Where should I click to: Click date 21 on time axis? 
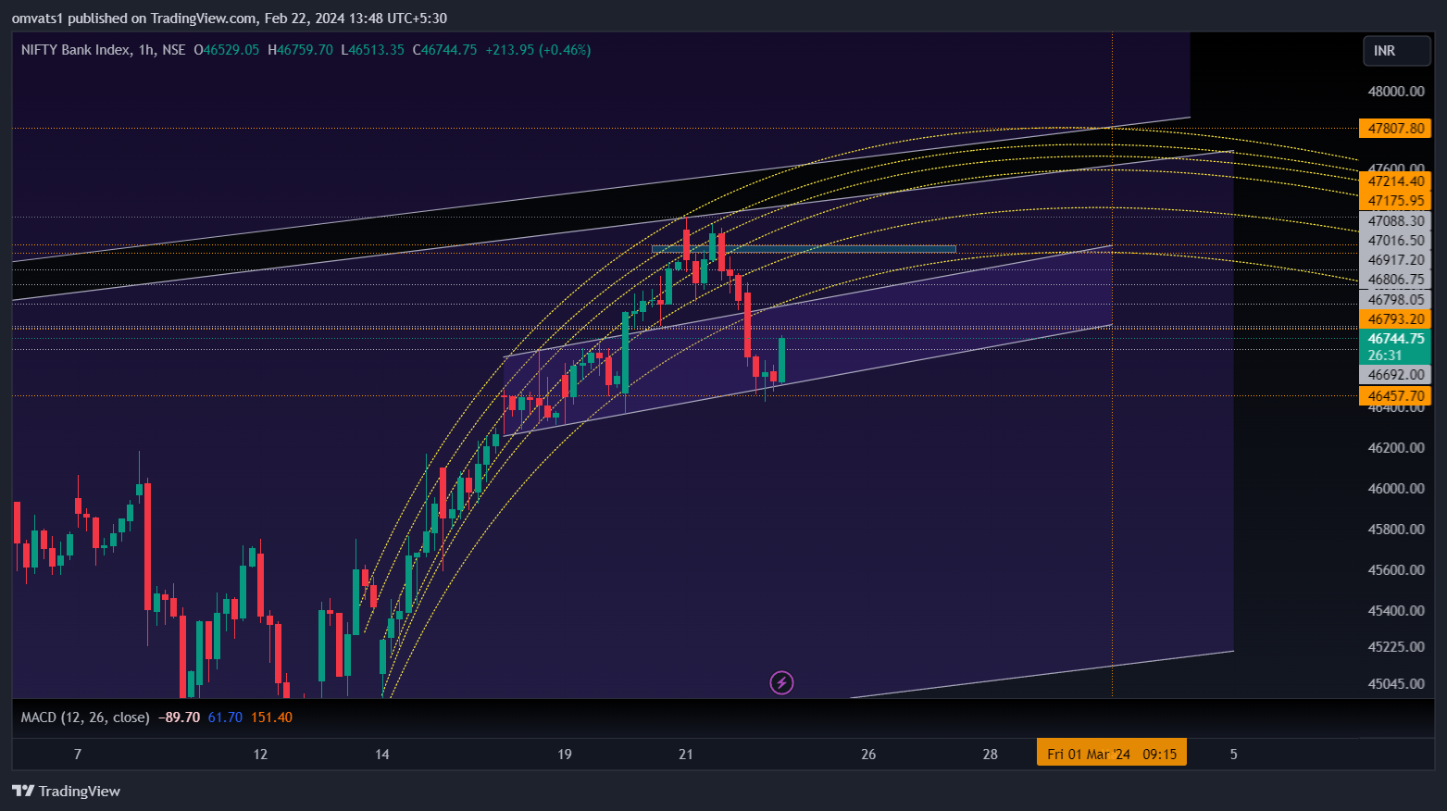[686, 755]
